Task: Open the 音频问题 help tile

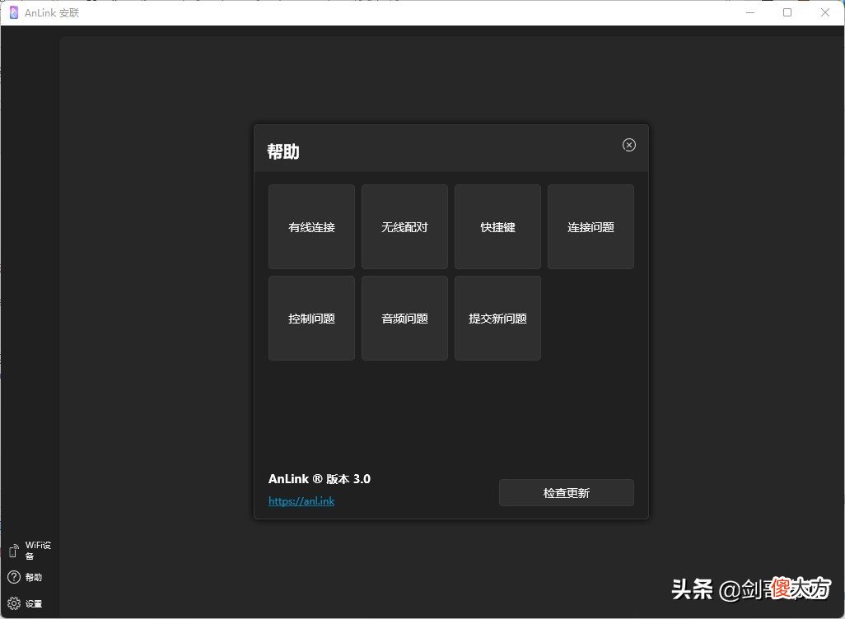Action: (x=404, y=319)
